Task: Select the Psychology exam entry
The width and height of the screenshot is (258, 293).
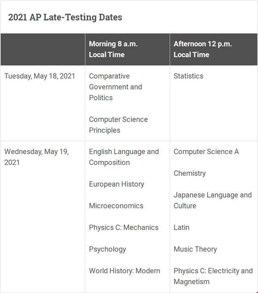Action: pyautogui.click(x=107, y=249)
